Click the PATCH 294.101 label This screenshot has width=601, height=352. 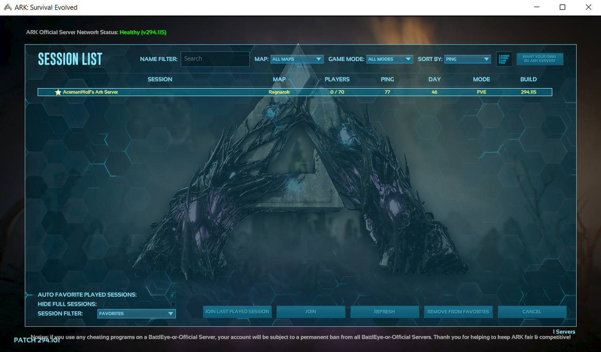click(x=37, y=340)
